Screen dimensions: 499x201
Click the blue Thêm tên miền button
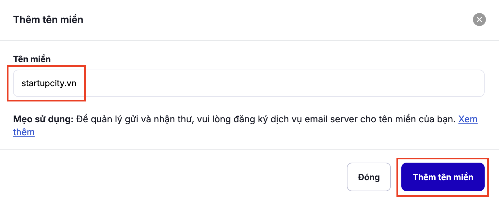(443, 177)
